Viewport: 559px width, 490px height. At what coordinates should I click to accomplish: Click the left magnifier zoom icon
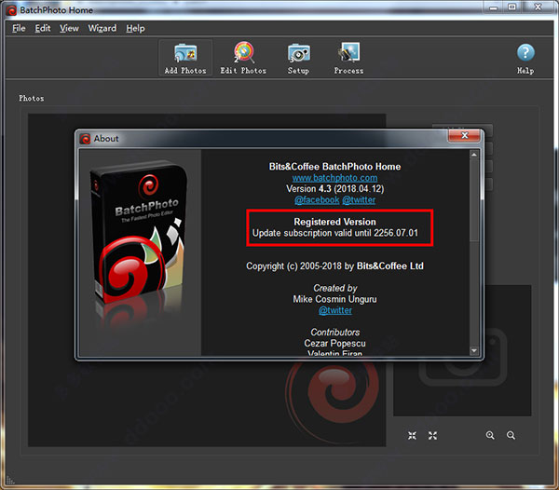click(490, 435)
